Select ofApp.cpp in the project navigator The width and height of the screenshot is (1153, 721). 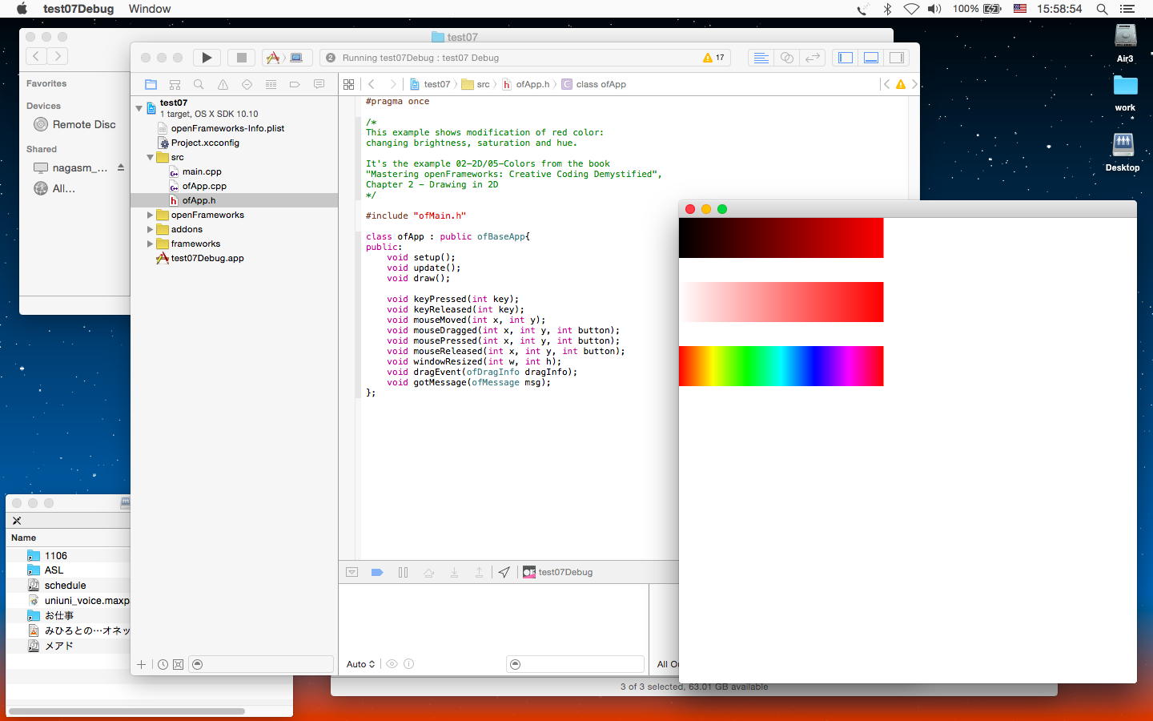(204, 186)
